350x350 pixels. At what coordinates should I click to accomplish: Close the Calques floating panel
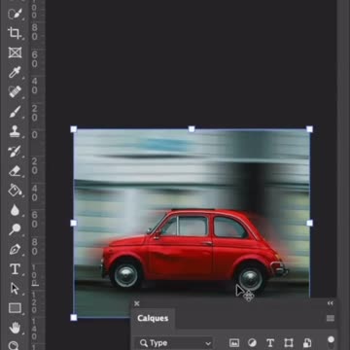137,303
